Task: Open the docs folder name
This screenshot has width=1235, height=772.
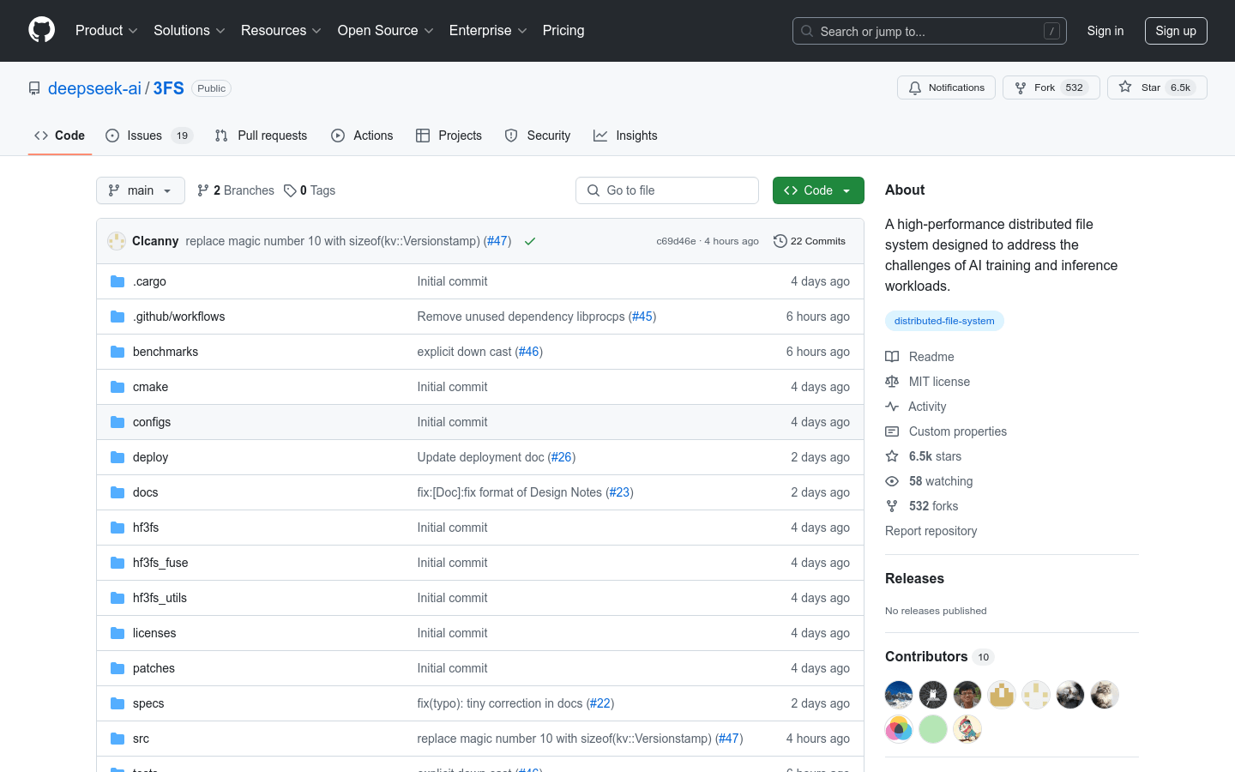Action: tap(145, 492)
